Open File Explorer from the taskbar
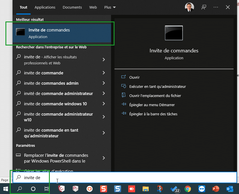Screen dimensions: 239x194 click(146, 189)
